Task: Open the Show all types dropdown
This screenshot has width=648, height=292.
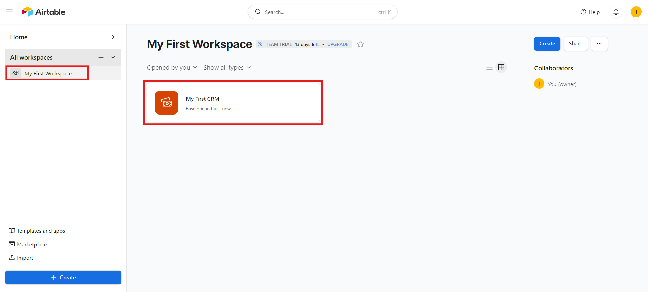Action: [227, 67]
